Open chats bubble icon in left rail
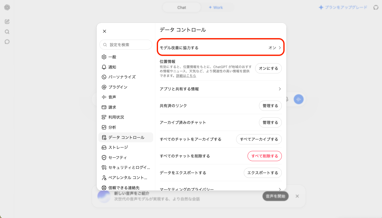This screenshot has width=382, height=218. coord(7,42)
